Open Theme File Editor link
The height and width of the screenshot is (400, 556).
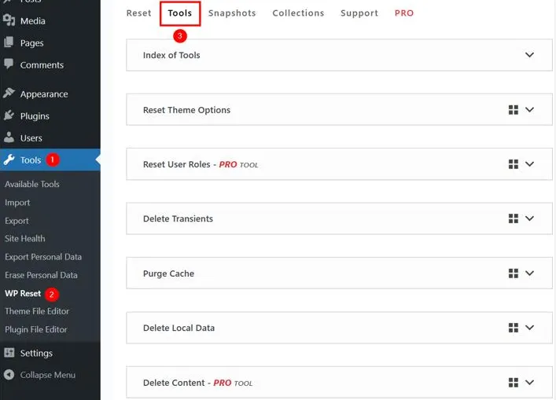point(37,311)
